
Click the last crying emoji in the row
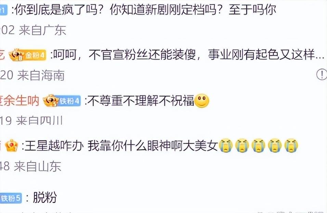(291, 145)
